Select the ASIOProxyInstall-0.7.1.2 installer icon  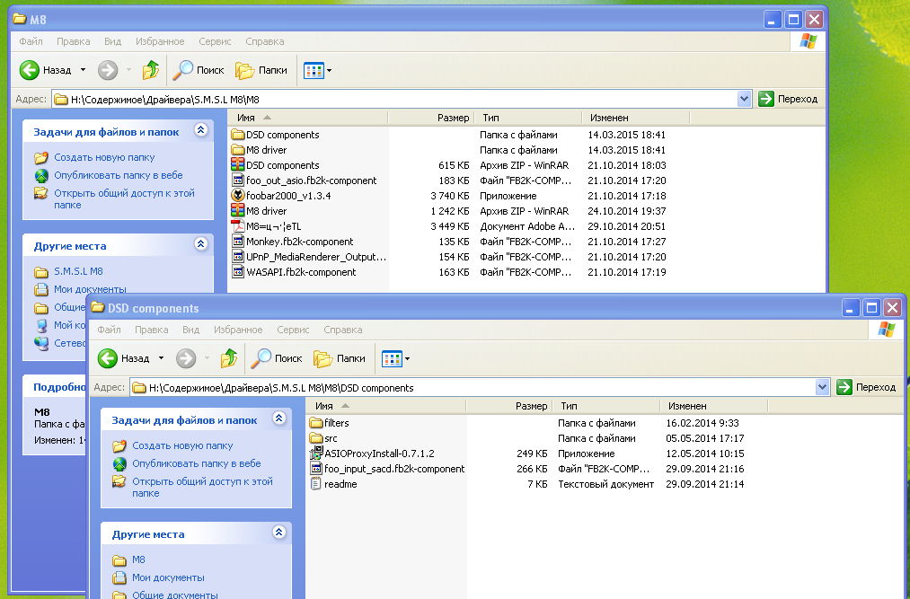coord(315,454)
